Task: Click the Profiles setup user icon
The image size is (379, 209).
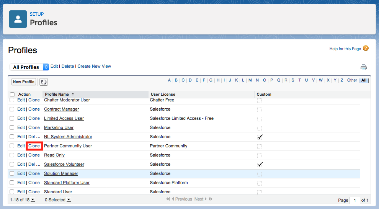Action: coord(18,19)
